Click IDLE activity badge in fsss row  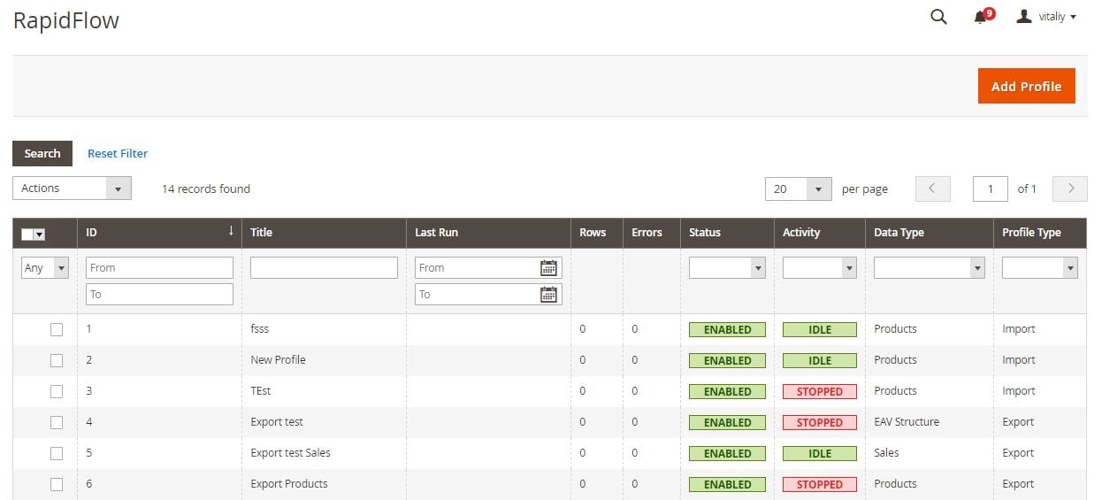[820, 329]
